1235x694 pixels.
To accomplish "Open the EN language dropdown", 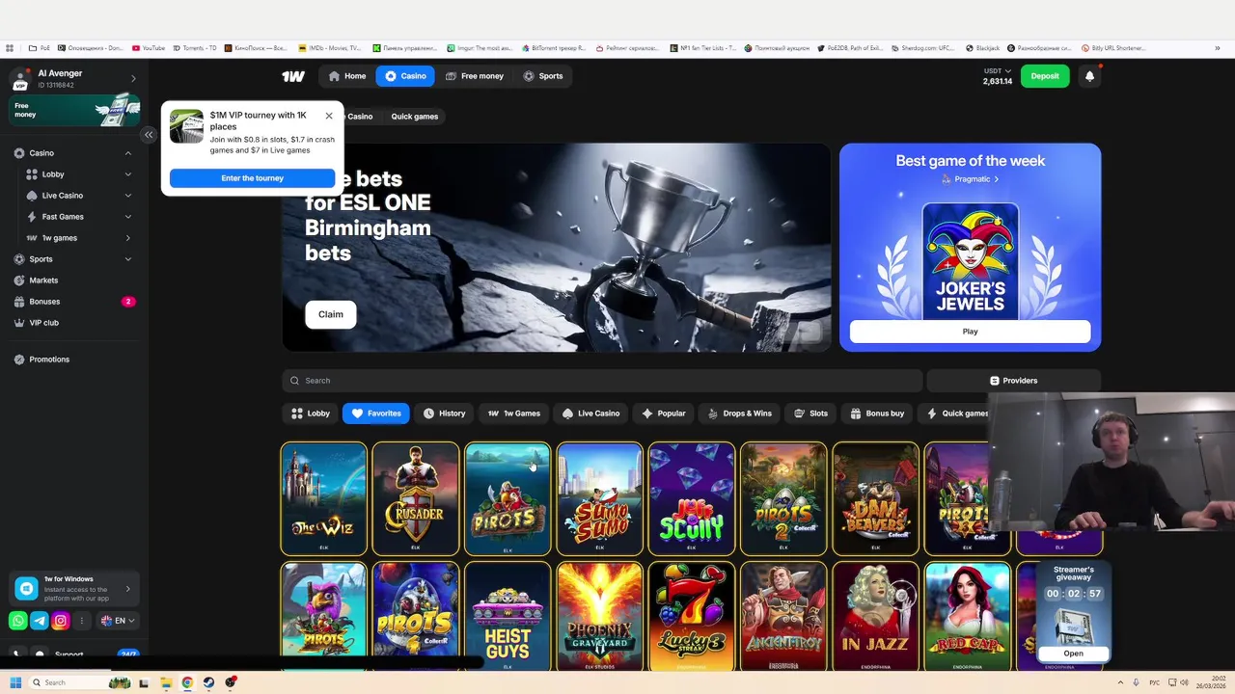I will [x=119, y=621].
